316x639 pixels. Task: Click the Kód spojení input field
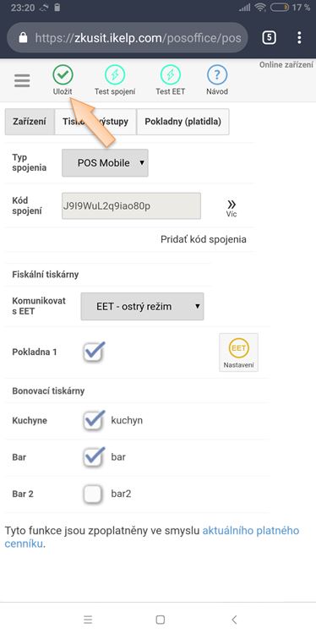131,205
